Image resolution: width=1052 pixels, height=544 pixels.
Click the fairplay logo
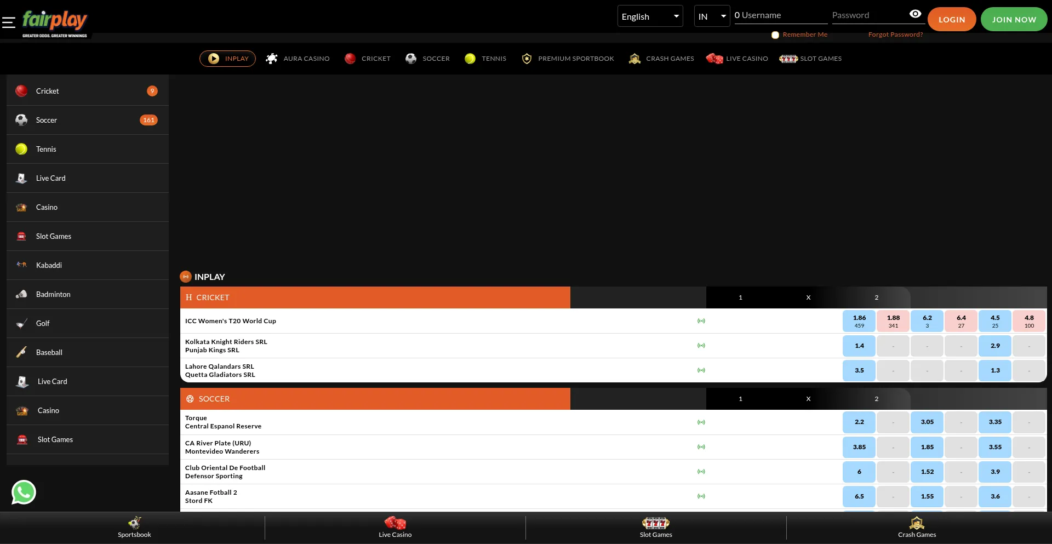pos(55,24)
